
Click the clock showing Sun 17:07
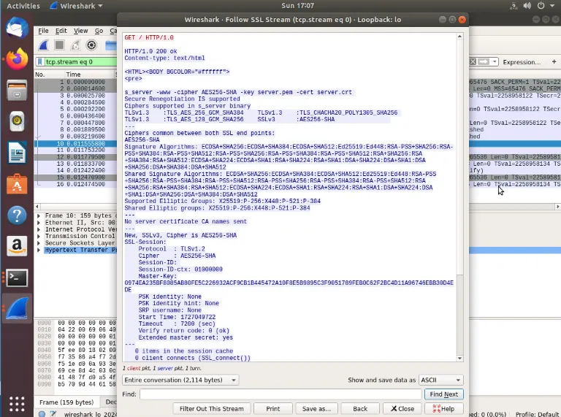(297, 6)
